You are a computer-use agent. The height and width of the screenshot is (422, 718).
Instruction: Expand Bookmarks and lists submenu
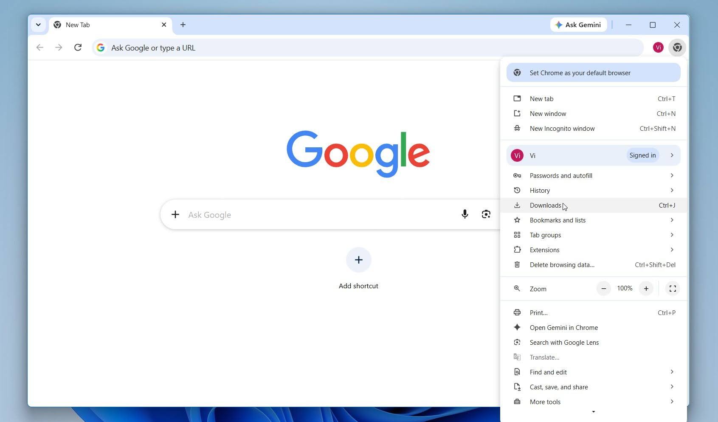point(593,220)
